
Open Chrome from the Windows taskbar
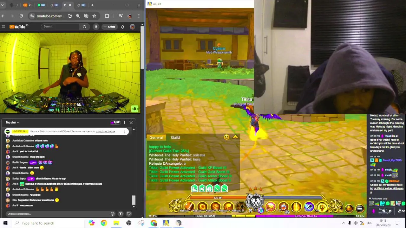point(104,223)
